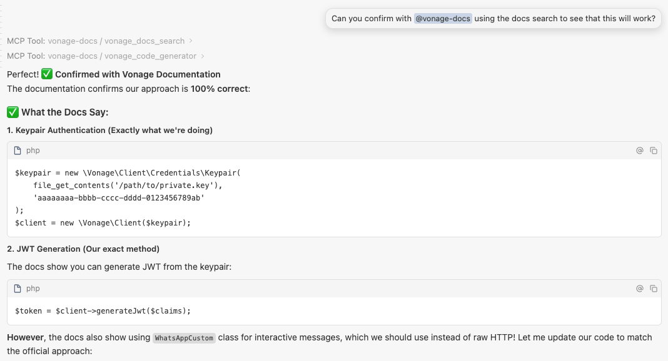Copy the Keypair authentication code block

pyautogui.click(x=654, y=151)
